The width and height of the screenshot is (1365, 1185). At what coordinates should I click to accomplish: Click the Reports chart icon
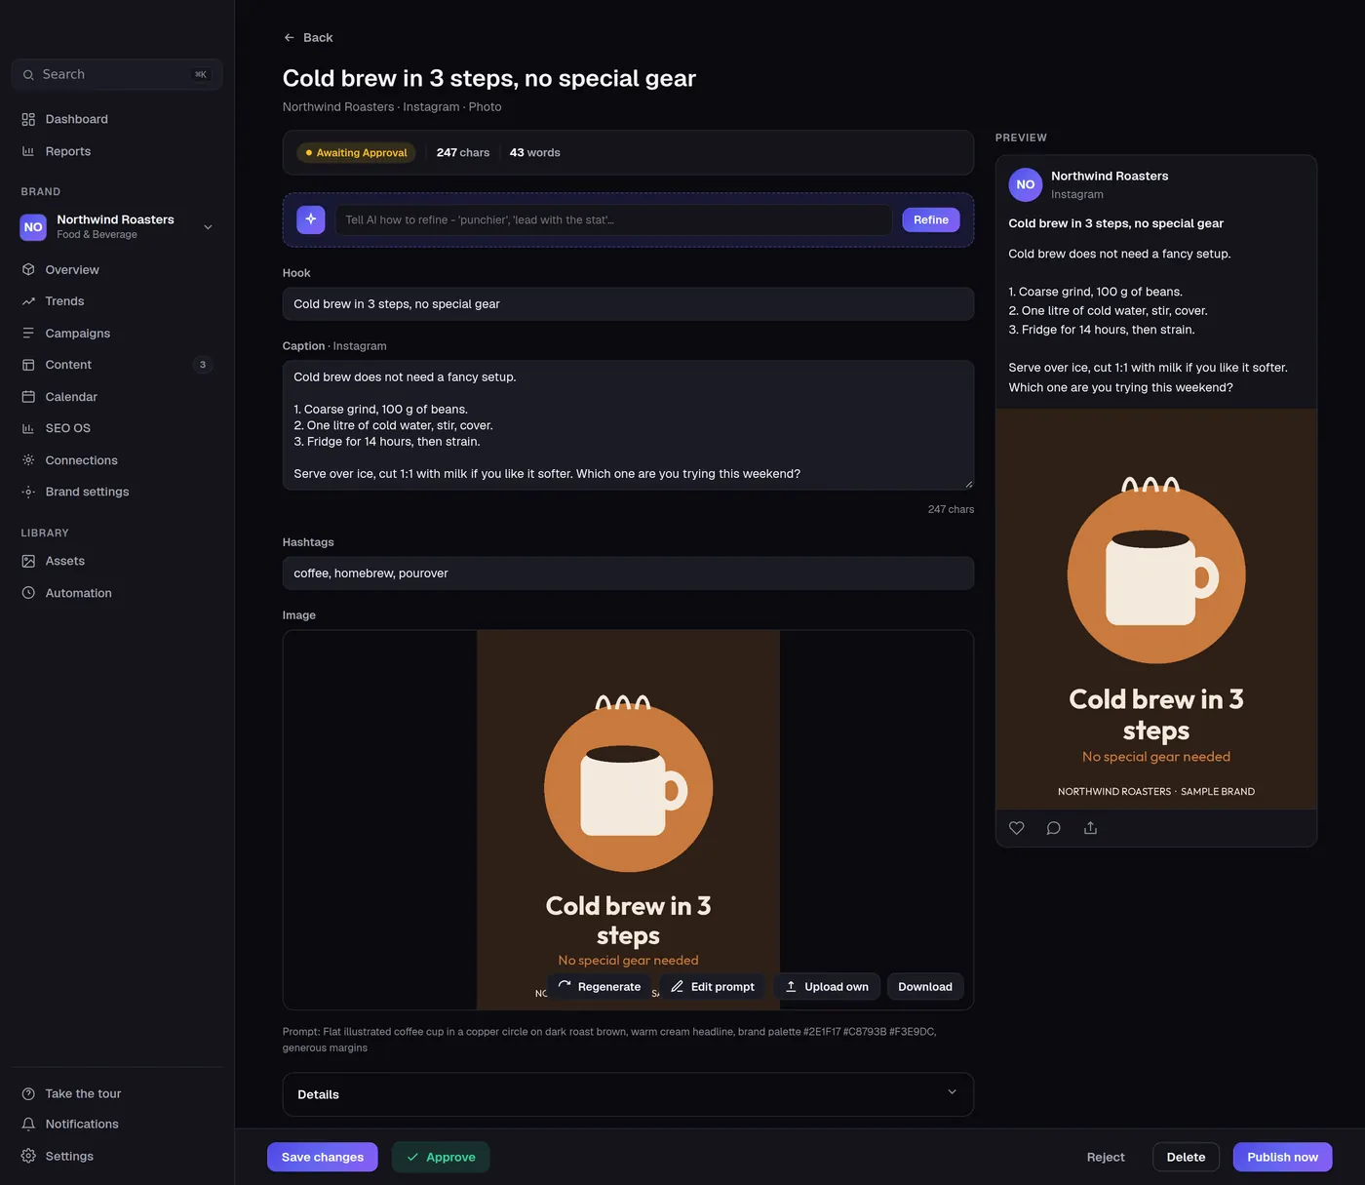point(28,151)
